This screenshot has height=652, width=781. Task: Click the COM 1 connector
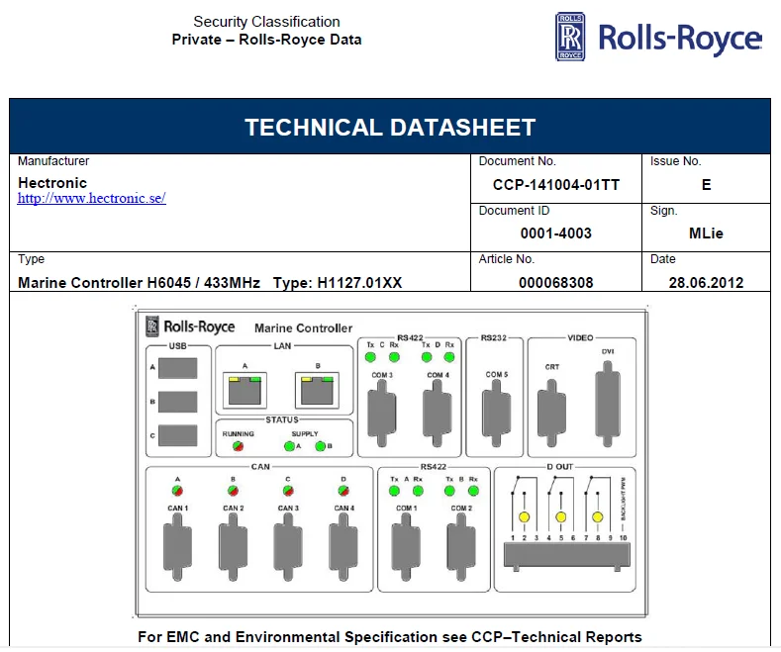[x=406, y=547]
